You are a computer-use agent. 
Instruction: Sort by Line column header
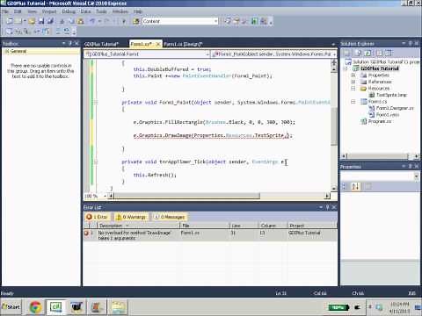(244, 226)
